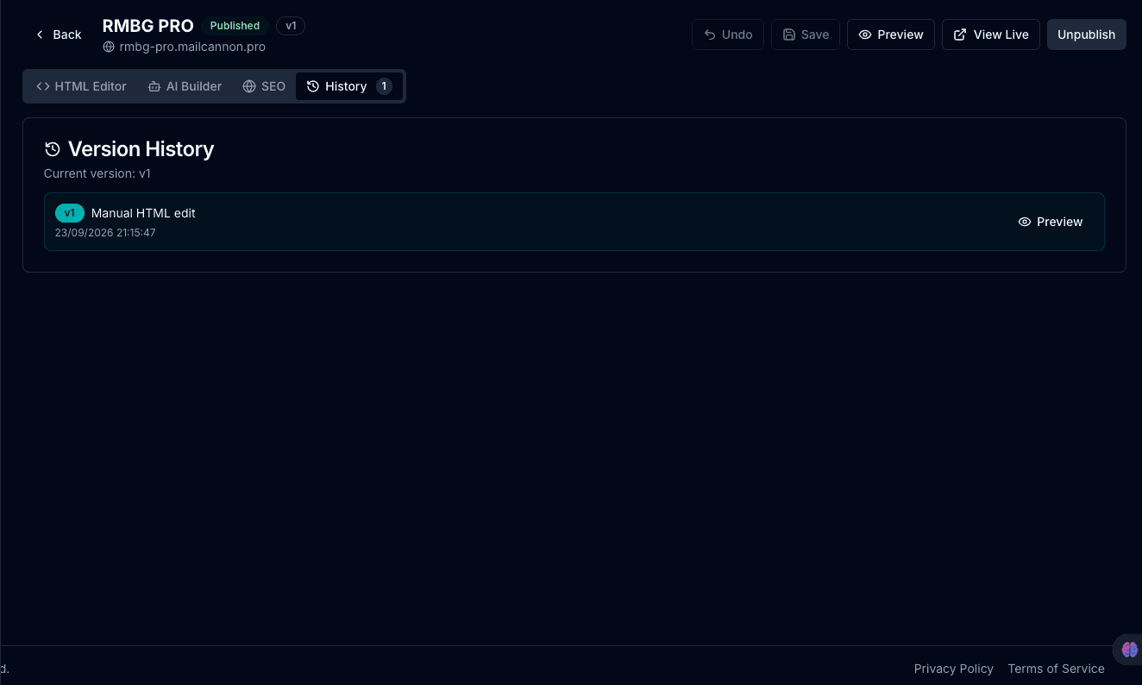Viewport: 1142px width, 685px height.
Task: Switch to the AI Builder tab
Action: 185,86
